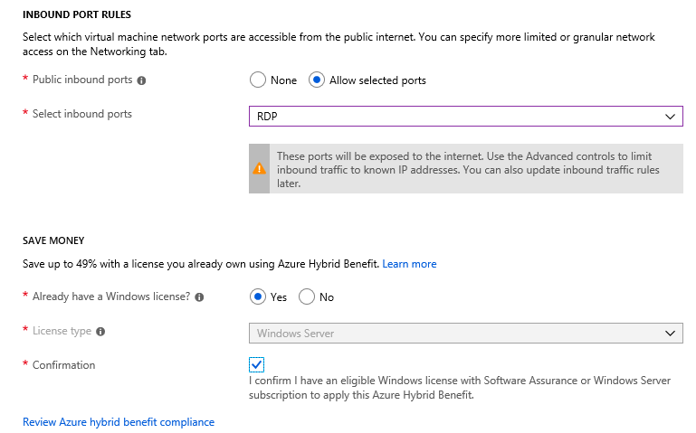This screenshot has width=696, height=433.
Task: Click the INBOUND PORT RULES heading
Action: [x=77, y=14]
